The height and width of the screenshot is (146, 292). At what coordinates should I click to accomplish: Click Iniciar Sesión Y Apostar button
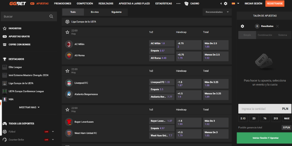[264, 138]
